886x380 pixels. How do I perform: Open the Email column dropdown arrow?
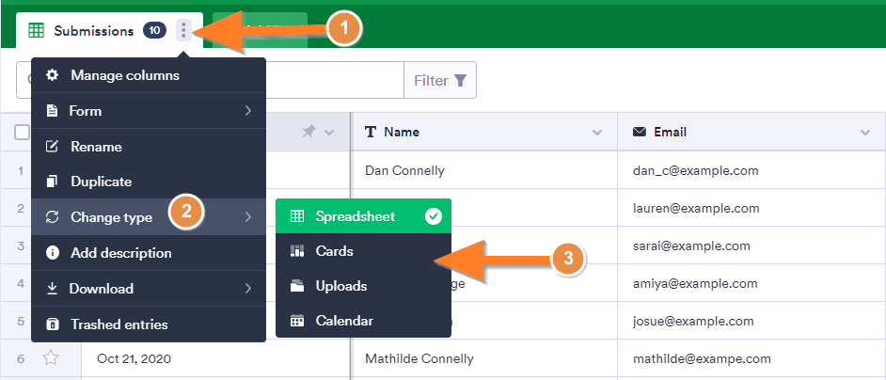[865, 133]
